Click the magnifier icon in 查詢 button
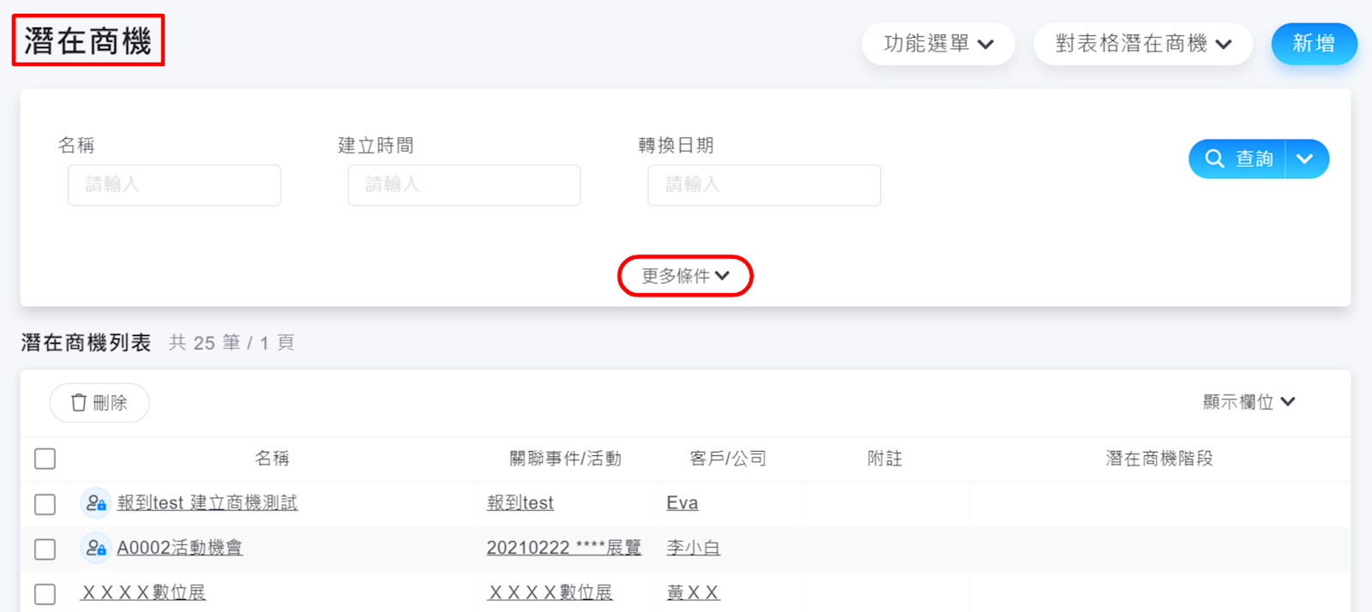 click(1214, 159)
